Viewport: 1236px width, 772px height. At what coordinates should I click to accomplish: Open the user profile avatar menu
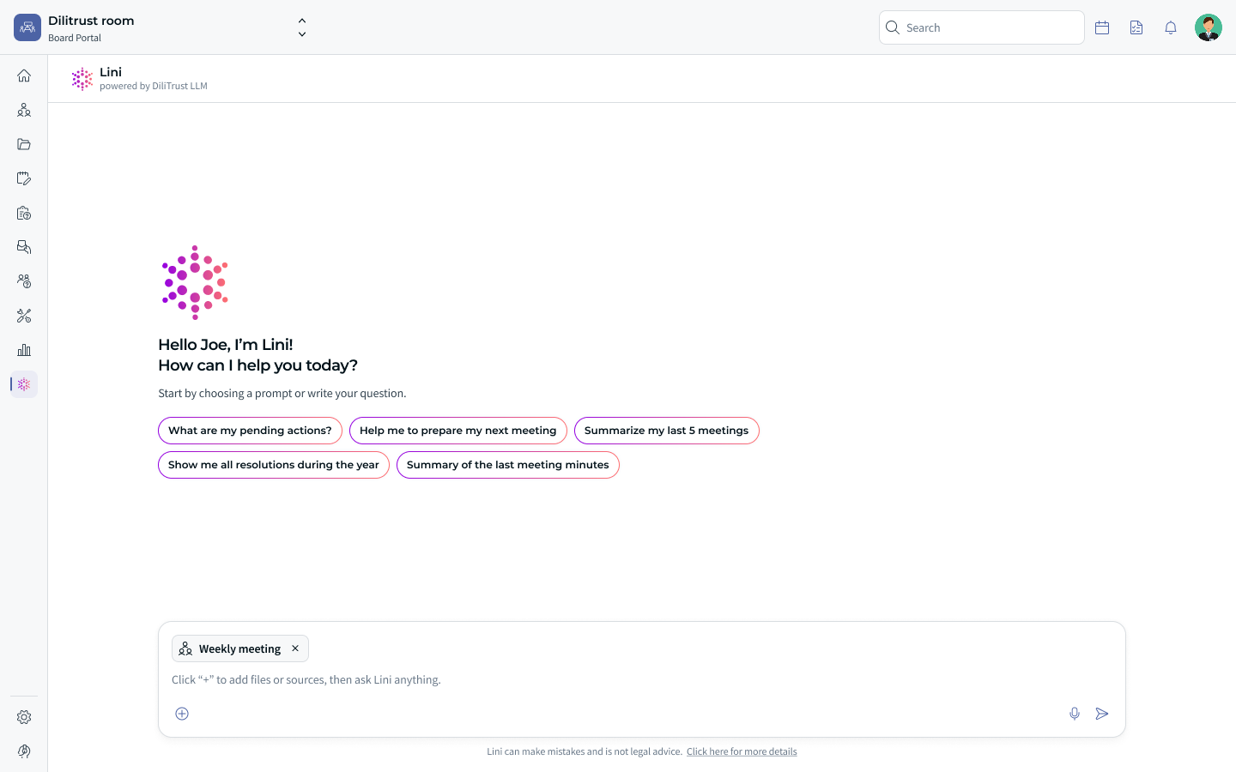[1209, 27]
